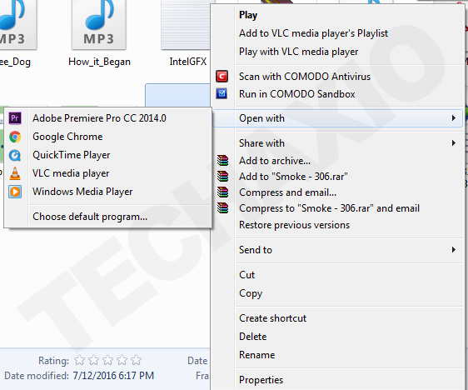The image size is (468, 390).
Task: Choose Run in COMODO Sandbox
Action: [x=337, y=94]
